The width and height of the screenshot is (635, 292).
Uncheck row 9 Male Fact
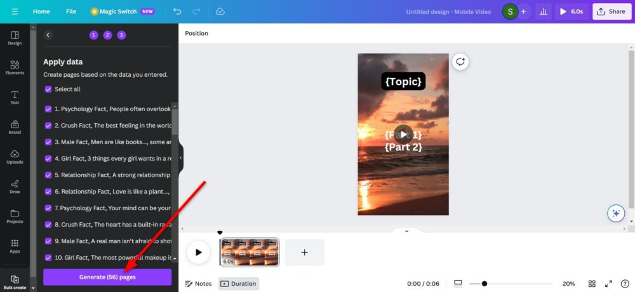48,241
